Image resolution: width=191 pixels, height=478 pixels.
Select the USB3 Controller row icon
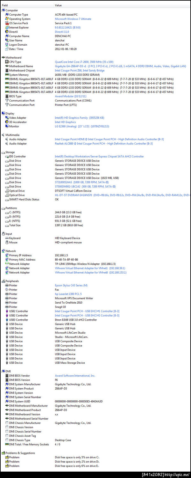point(7,320)
